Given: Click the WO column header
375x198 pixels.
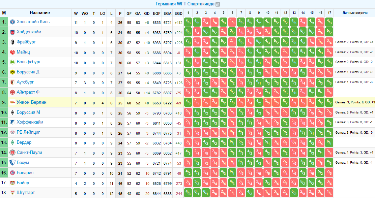Looking at the screenshot, I should point(85,13).
